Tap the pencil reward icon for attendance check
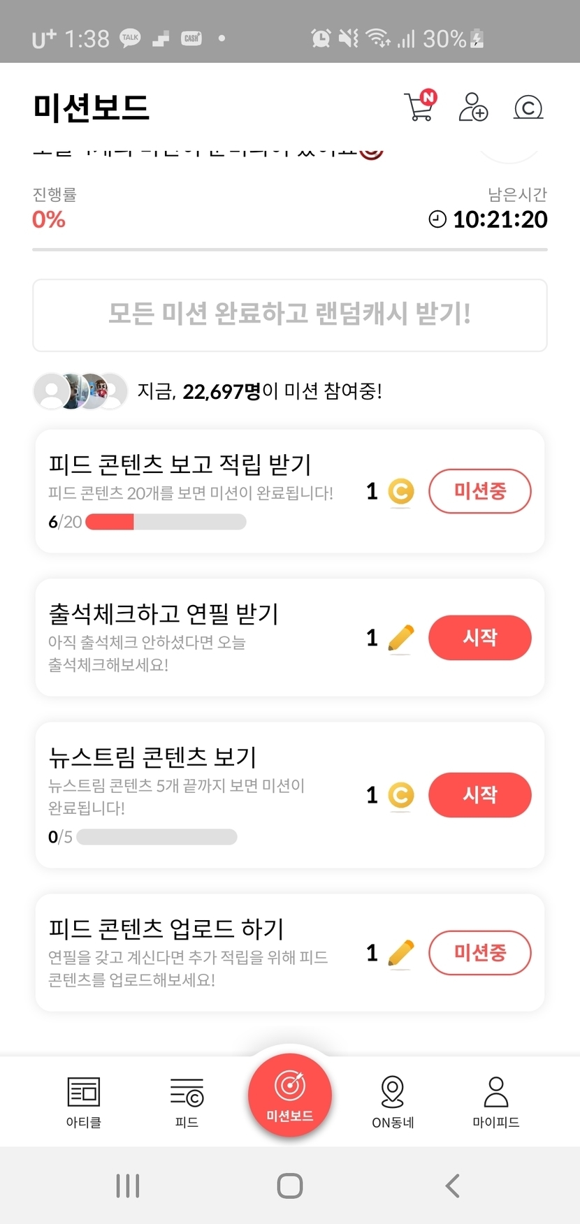The width and height of the screenshot is (580, 1224). point(400,637)
